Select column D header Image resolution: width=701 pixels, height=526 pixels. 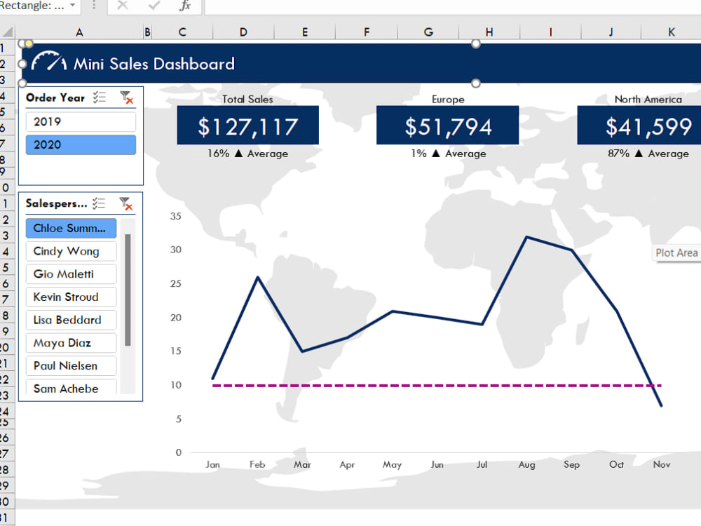(243, 32)
